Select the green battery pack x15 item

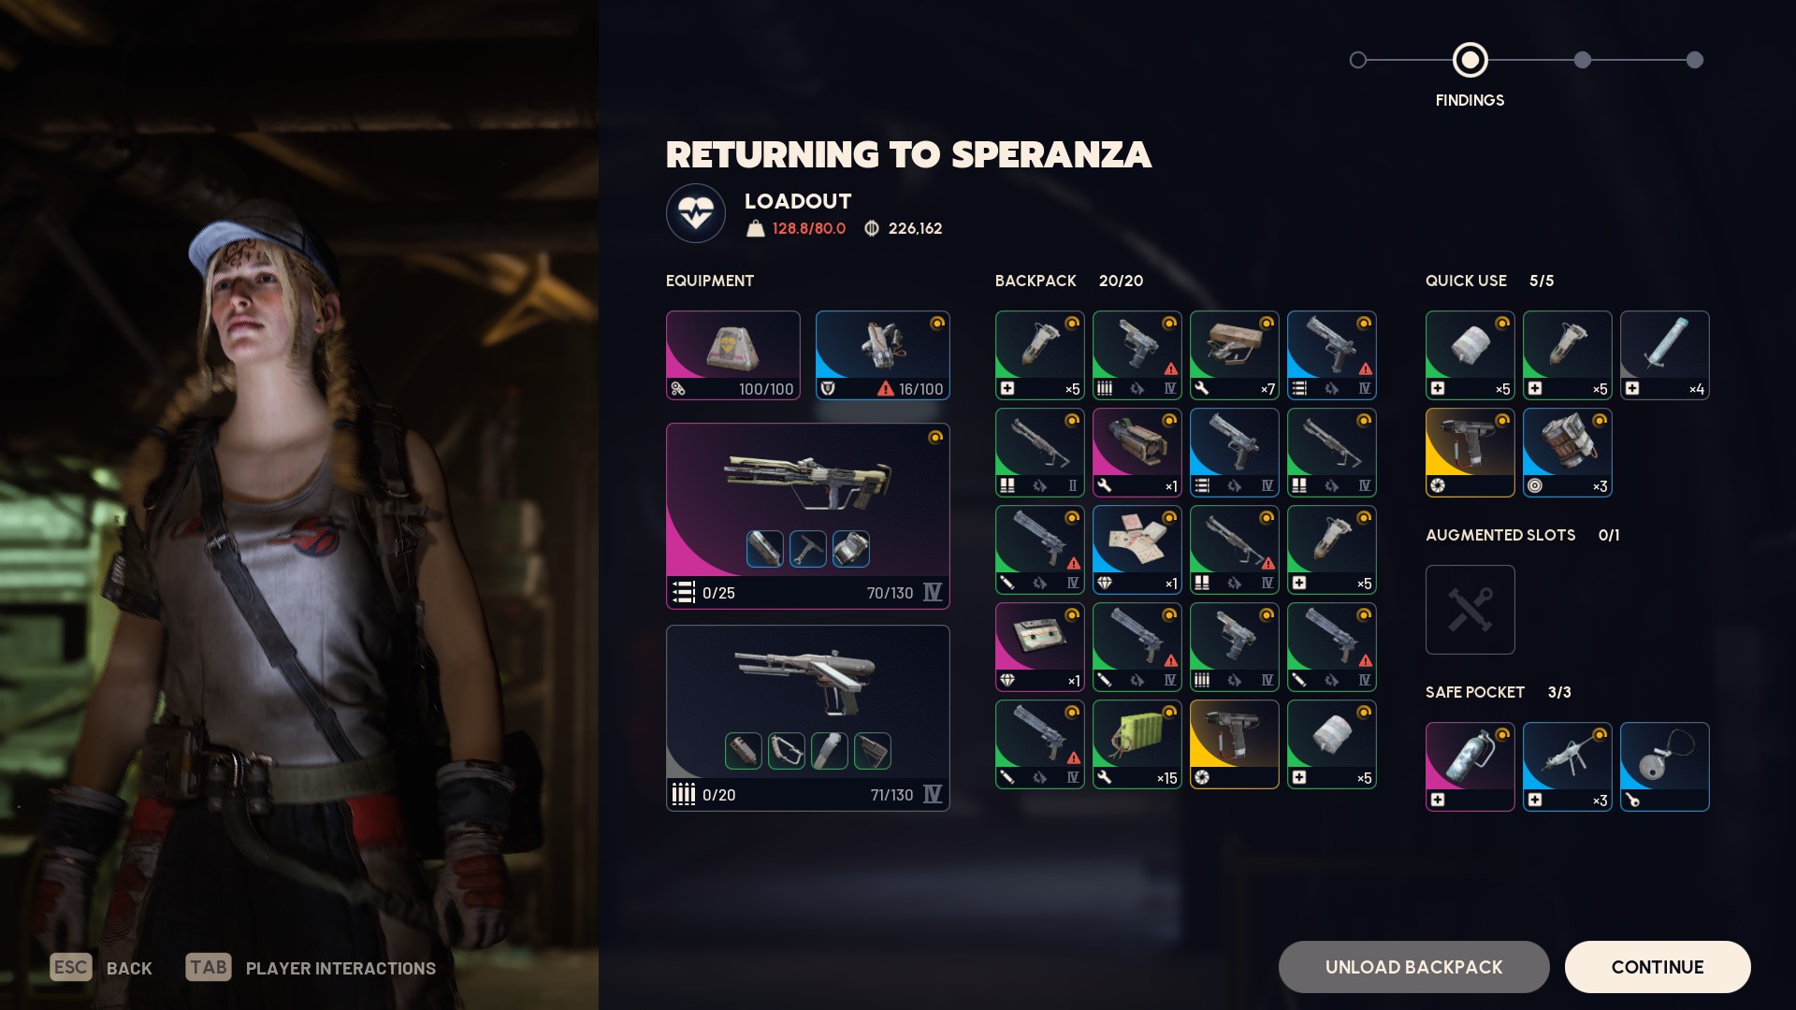1137,744
